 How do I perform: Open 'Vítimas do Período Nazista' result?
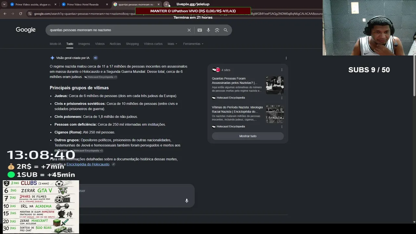[x=237, y=110]
